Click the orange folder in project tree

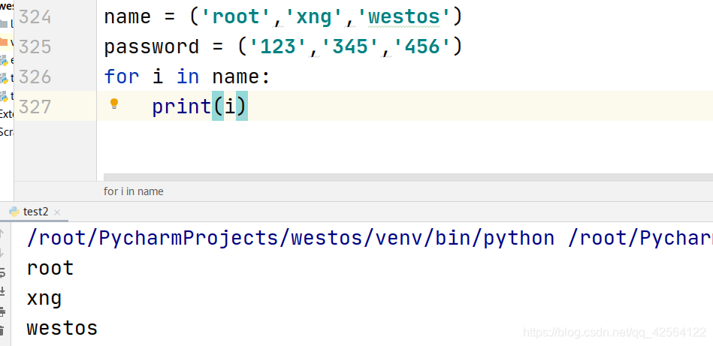pyautogui.click(x=4, y=42)
